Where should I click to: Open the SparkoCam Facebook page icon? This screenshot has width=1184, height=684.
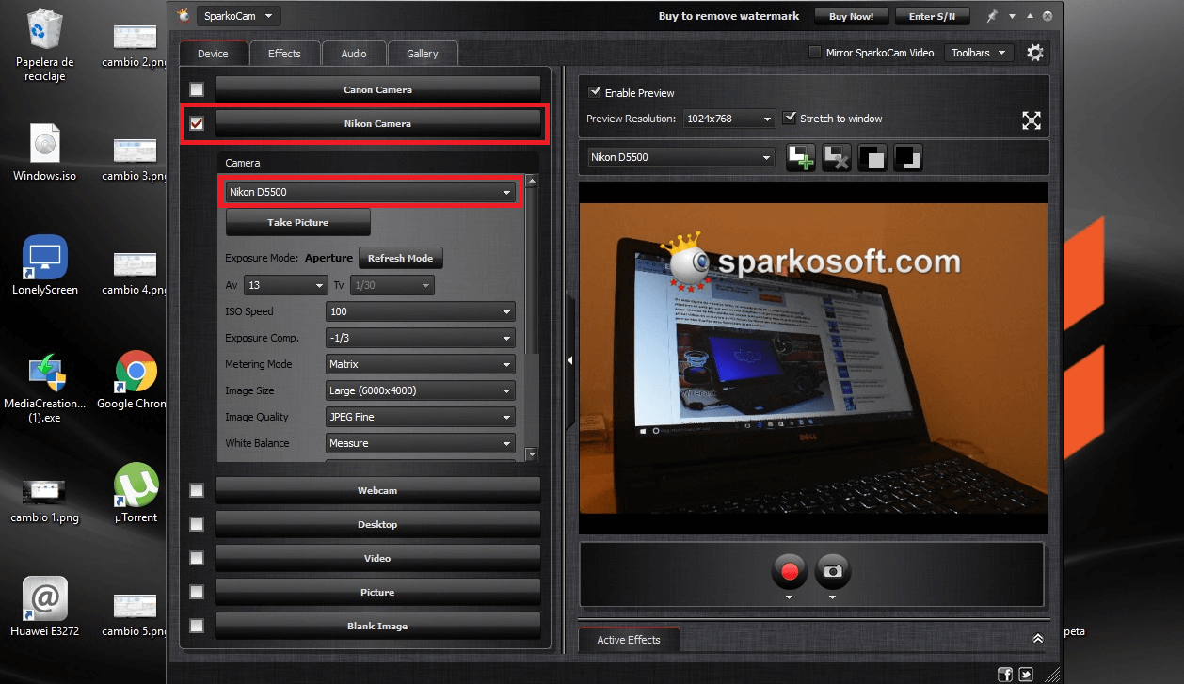tap(1005, 674)
